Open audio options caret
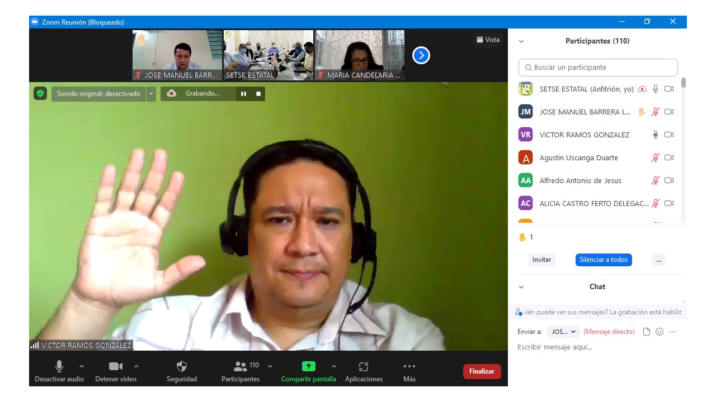Viewport: 716px width, 402px height. click(x=82, y=366)
